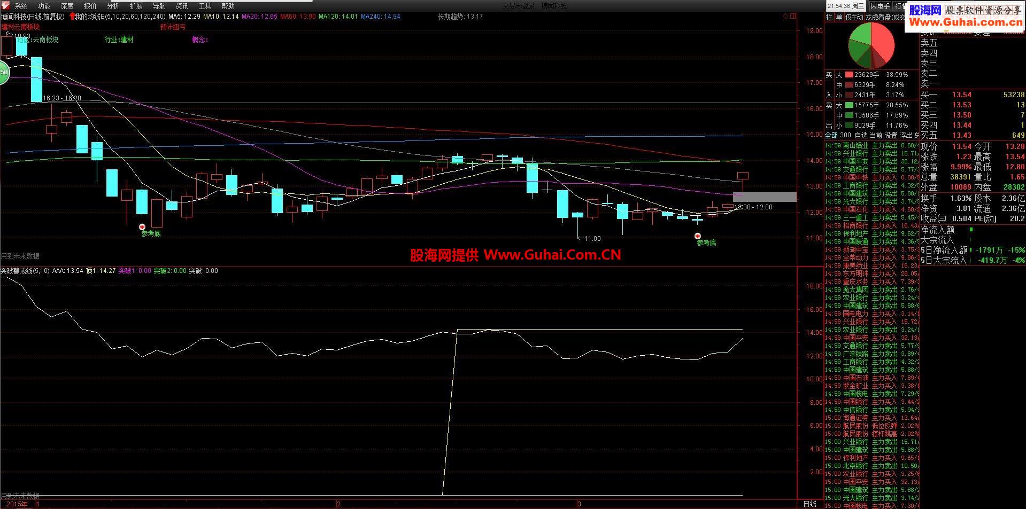Click the split-panel square icon above the price axis

point(792,17)
